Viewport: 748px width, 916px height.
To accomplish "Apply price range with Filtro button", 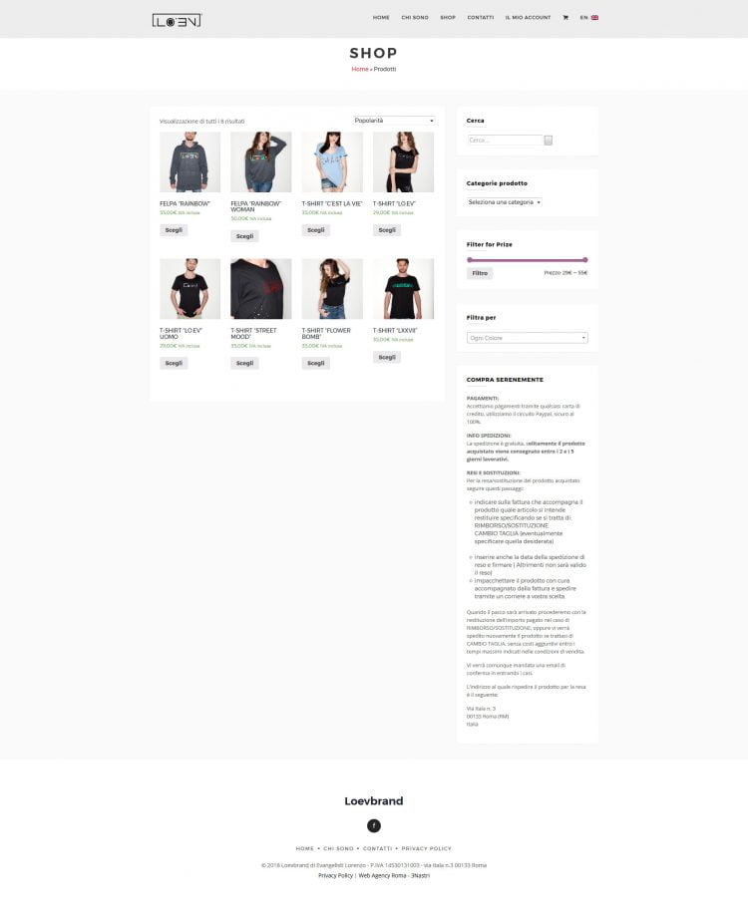I will tap(480, 273).
